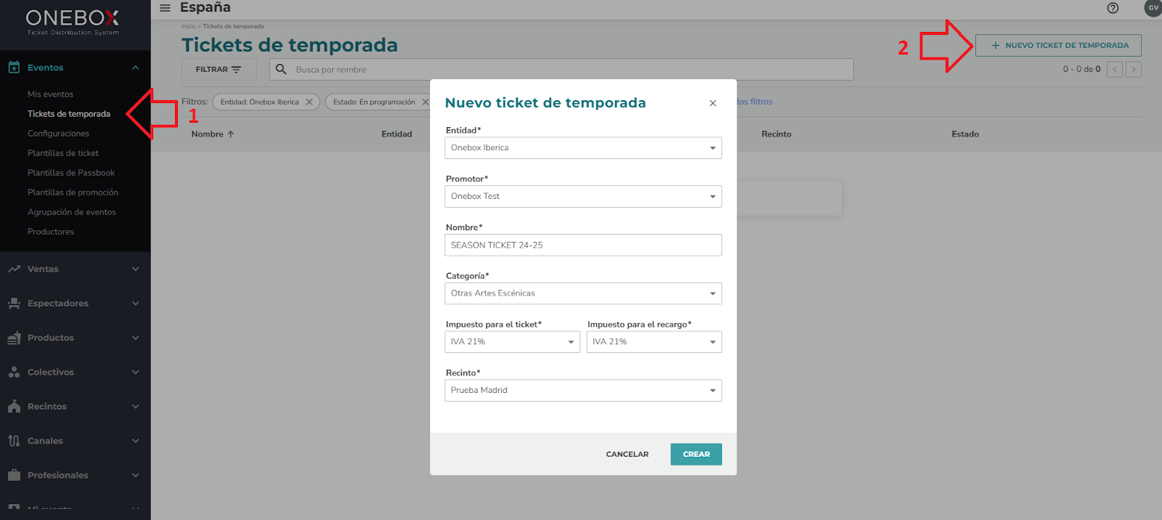Open the Entidad dropdown
1162x520 pixels.
click(x=583, y=148)
